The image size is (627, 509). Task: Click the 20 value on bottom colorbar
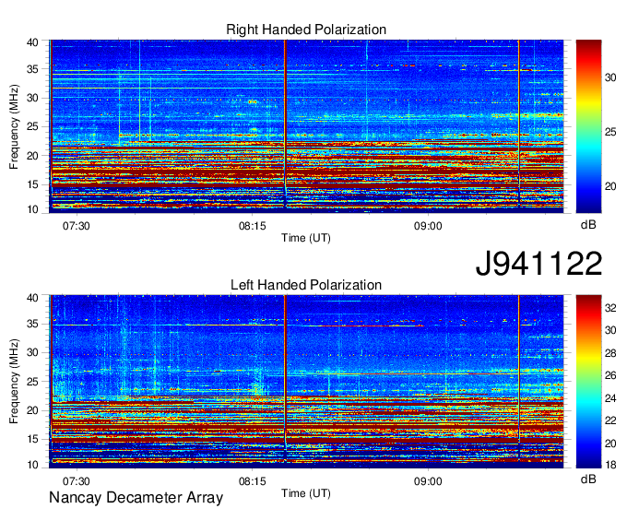(610, 443)
